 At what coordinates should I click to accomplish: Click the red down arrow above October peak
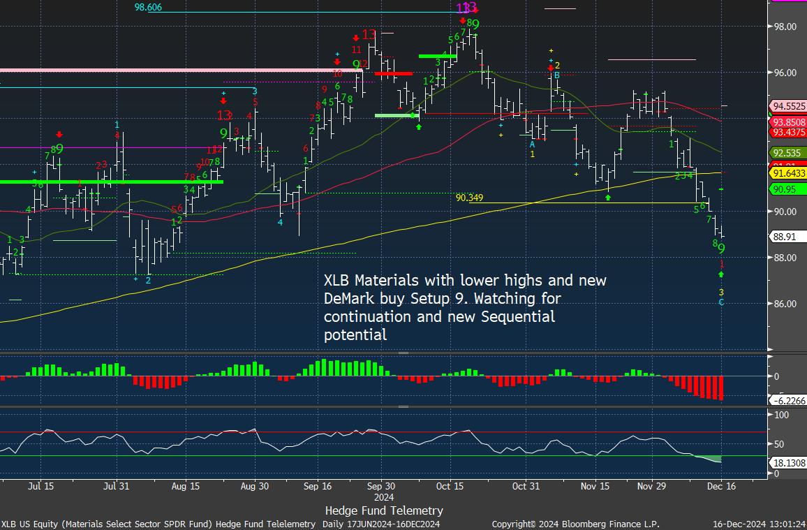463,21
